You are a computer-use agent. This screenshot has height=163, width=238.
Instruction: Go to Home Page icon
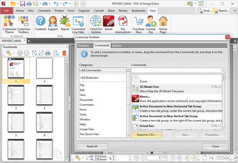coord(163,24)
